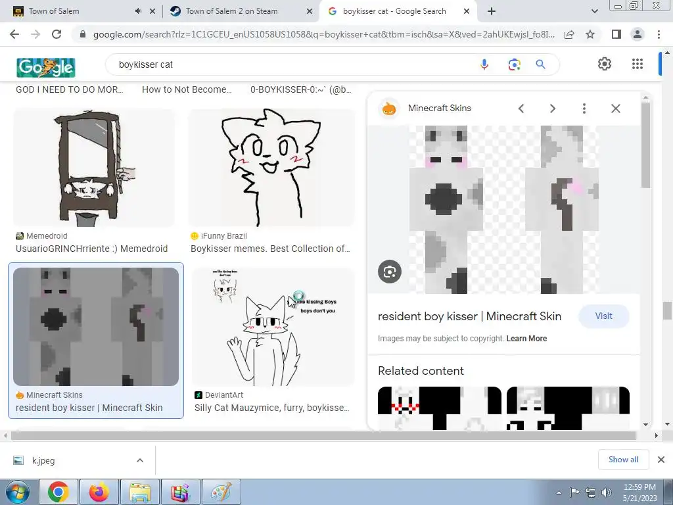Click the Google doodle logo
The width and height of the screenshot is (673, 505).
coord(46,68)
